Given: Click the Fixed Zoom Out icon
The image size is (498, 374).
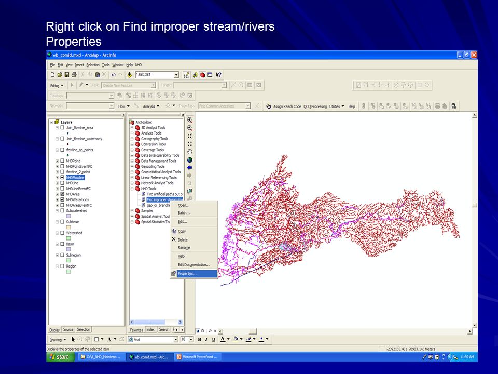Looking at the screenshot, I should 190,144.
